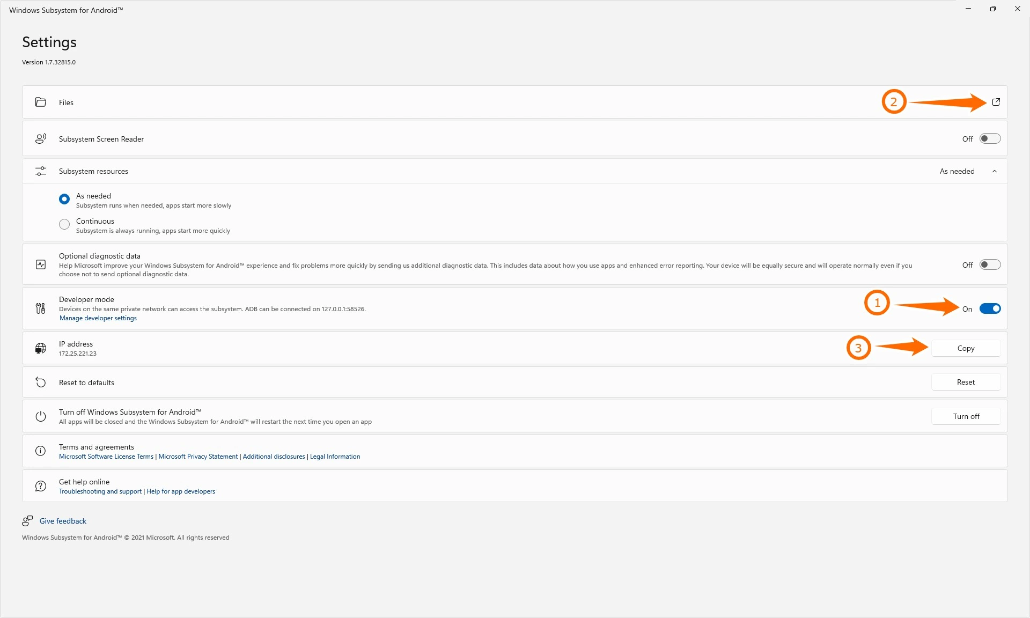Click the power icon for Turn off
The height and width of the screenshot is (618, 1030).
click(x=41, y=416)
